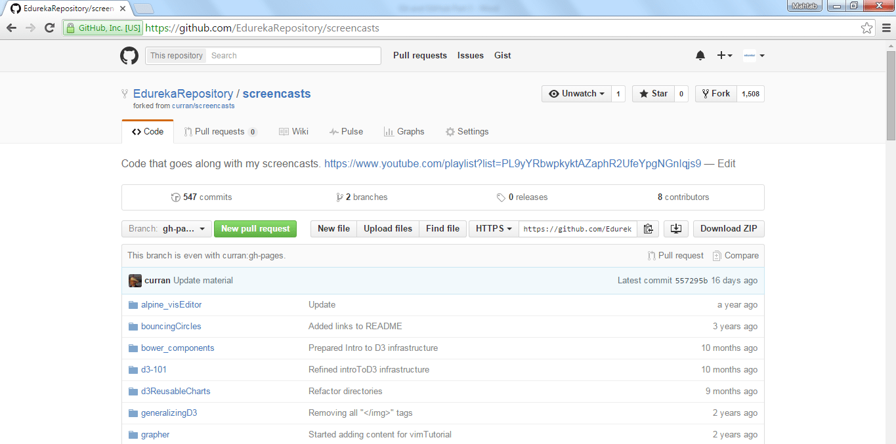The height and width of the screenshot is (444, 896).
Task: Click folder icon beside alpine_visEditor
Action: [x=133, y=305]
